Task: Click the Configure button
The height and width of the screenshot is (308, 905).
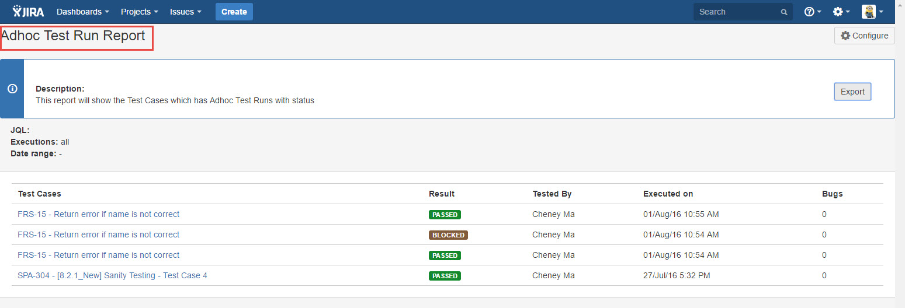Action: click(x=864, y=36)
